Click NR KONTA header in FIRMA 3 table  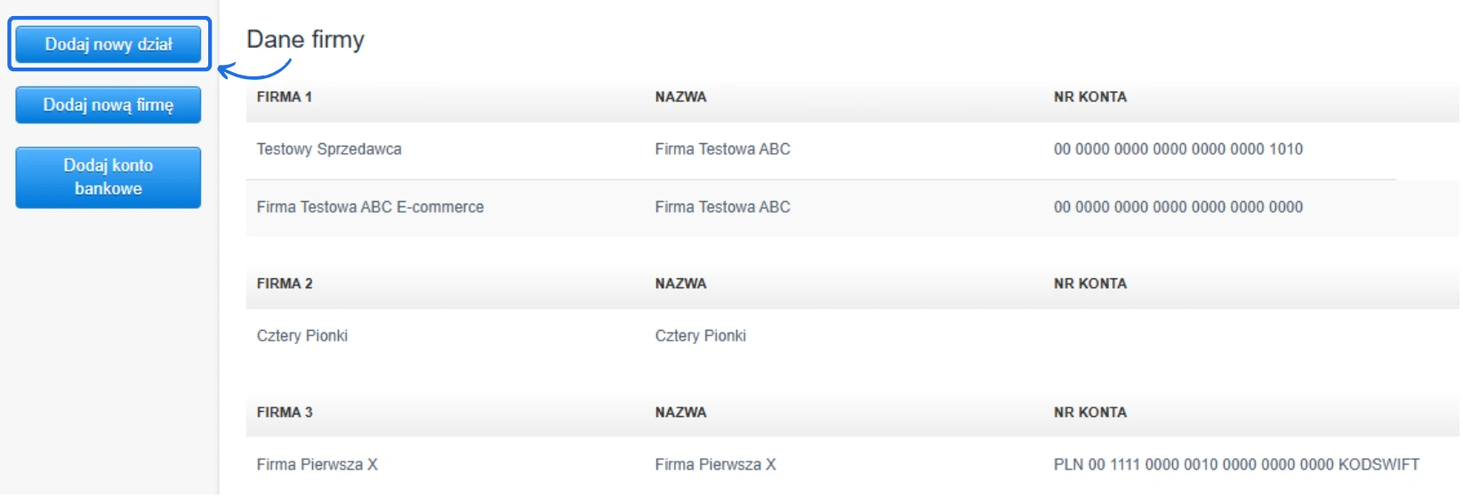tap(1089, 413)
